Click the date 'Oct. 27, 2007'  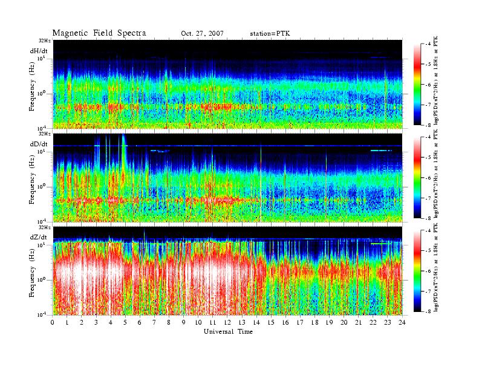[x=202, y=34]
